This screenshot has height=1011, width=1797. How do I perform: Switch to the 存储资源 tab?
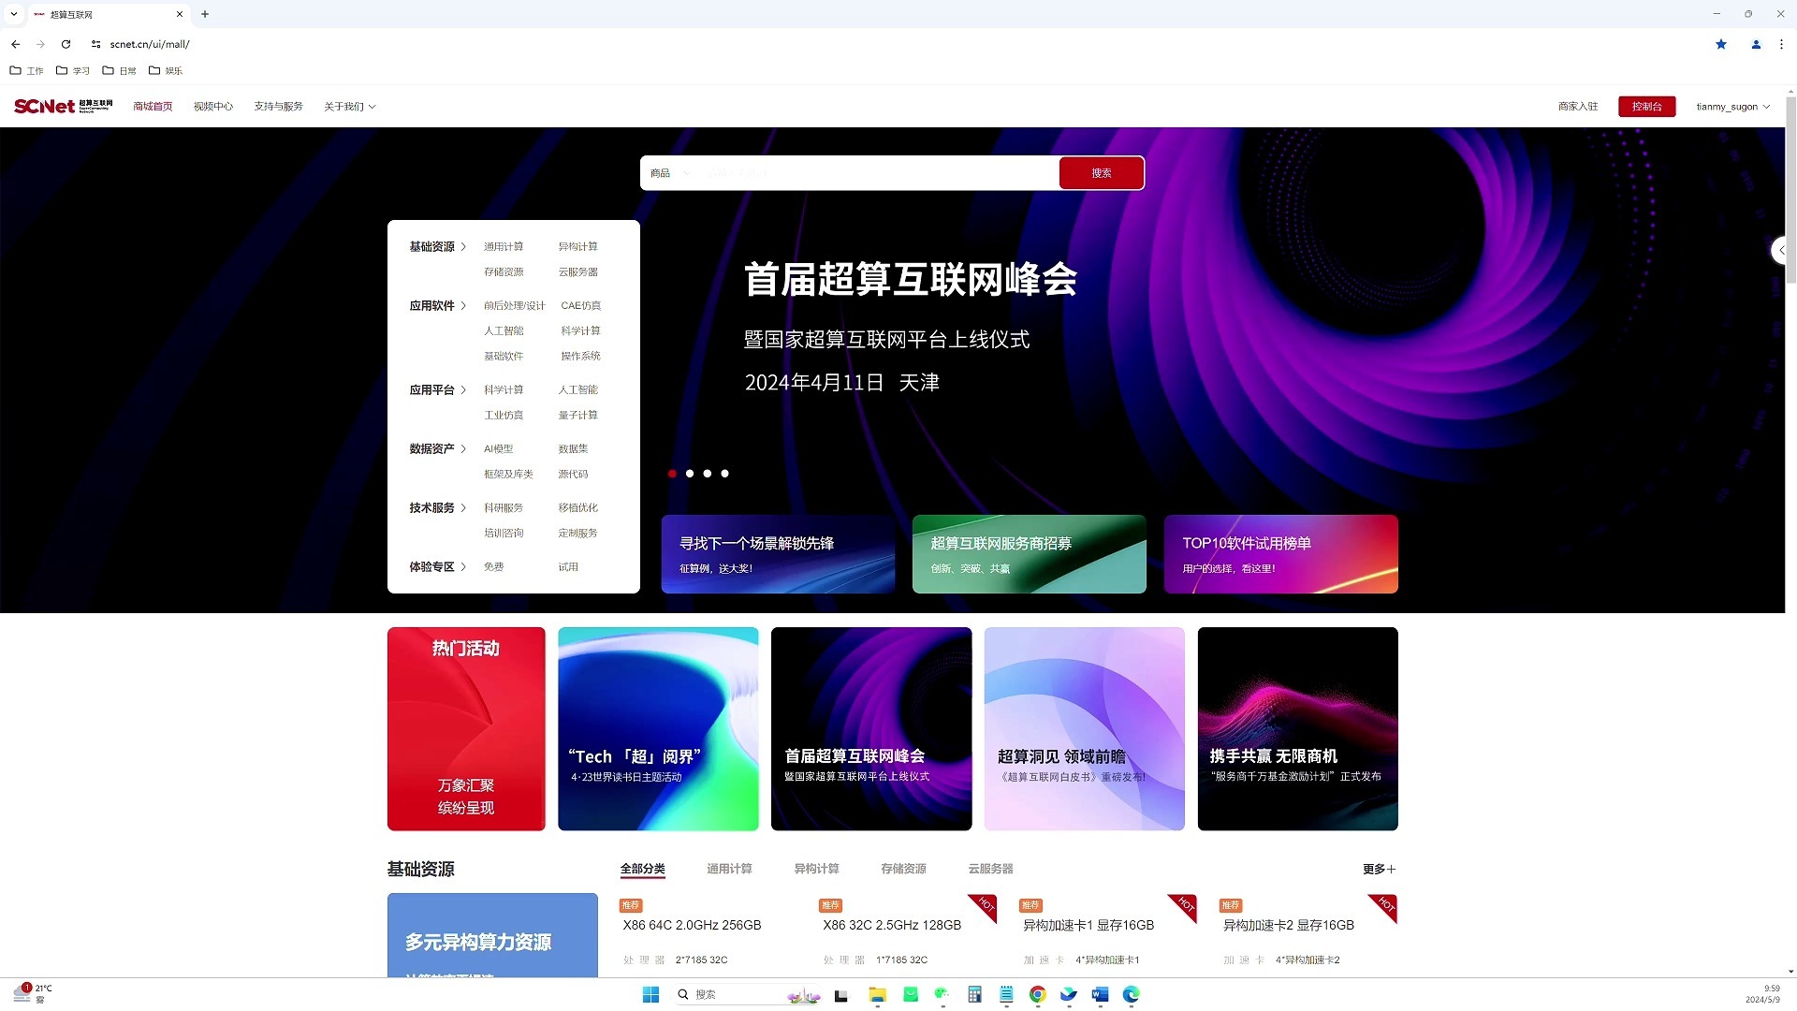[903, 870]
